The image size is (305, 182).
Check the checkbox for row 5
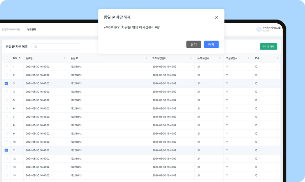(x=6, y=100)
